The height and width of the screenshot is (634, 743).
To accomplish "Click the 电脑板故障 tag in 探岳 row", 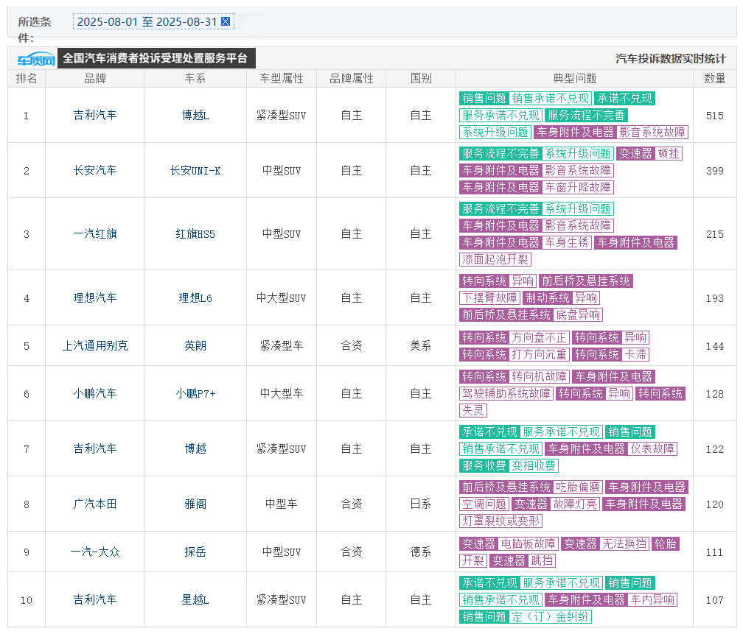I will 529,543.
